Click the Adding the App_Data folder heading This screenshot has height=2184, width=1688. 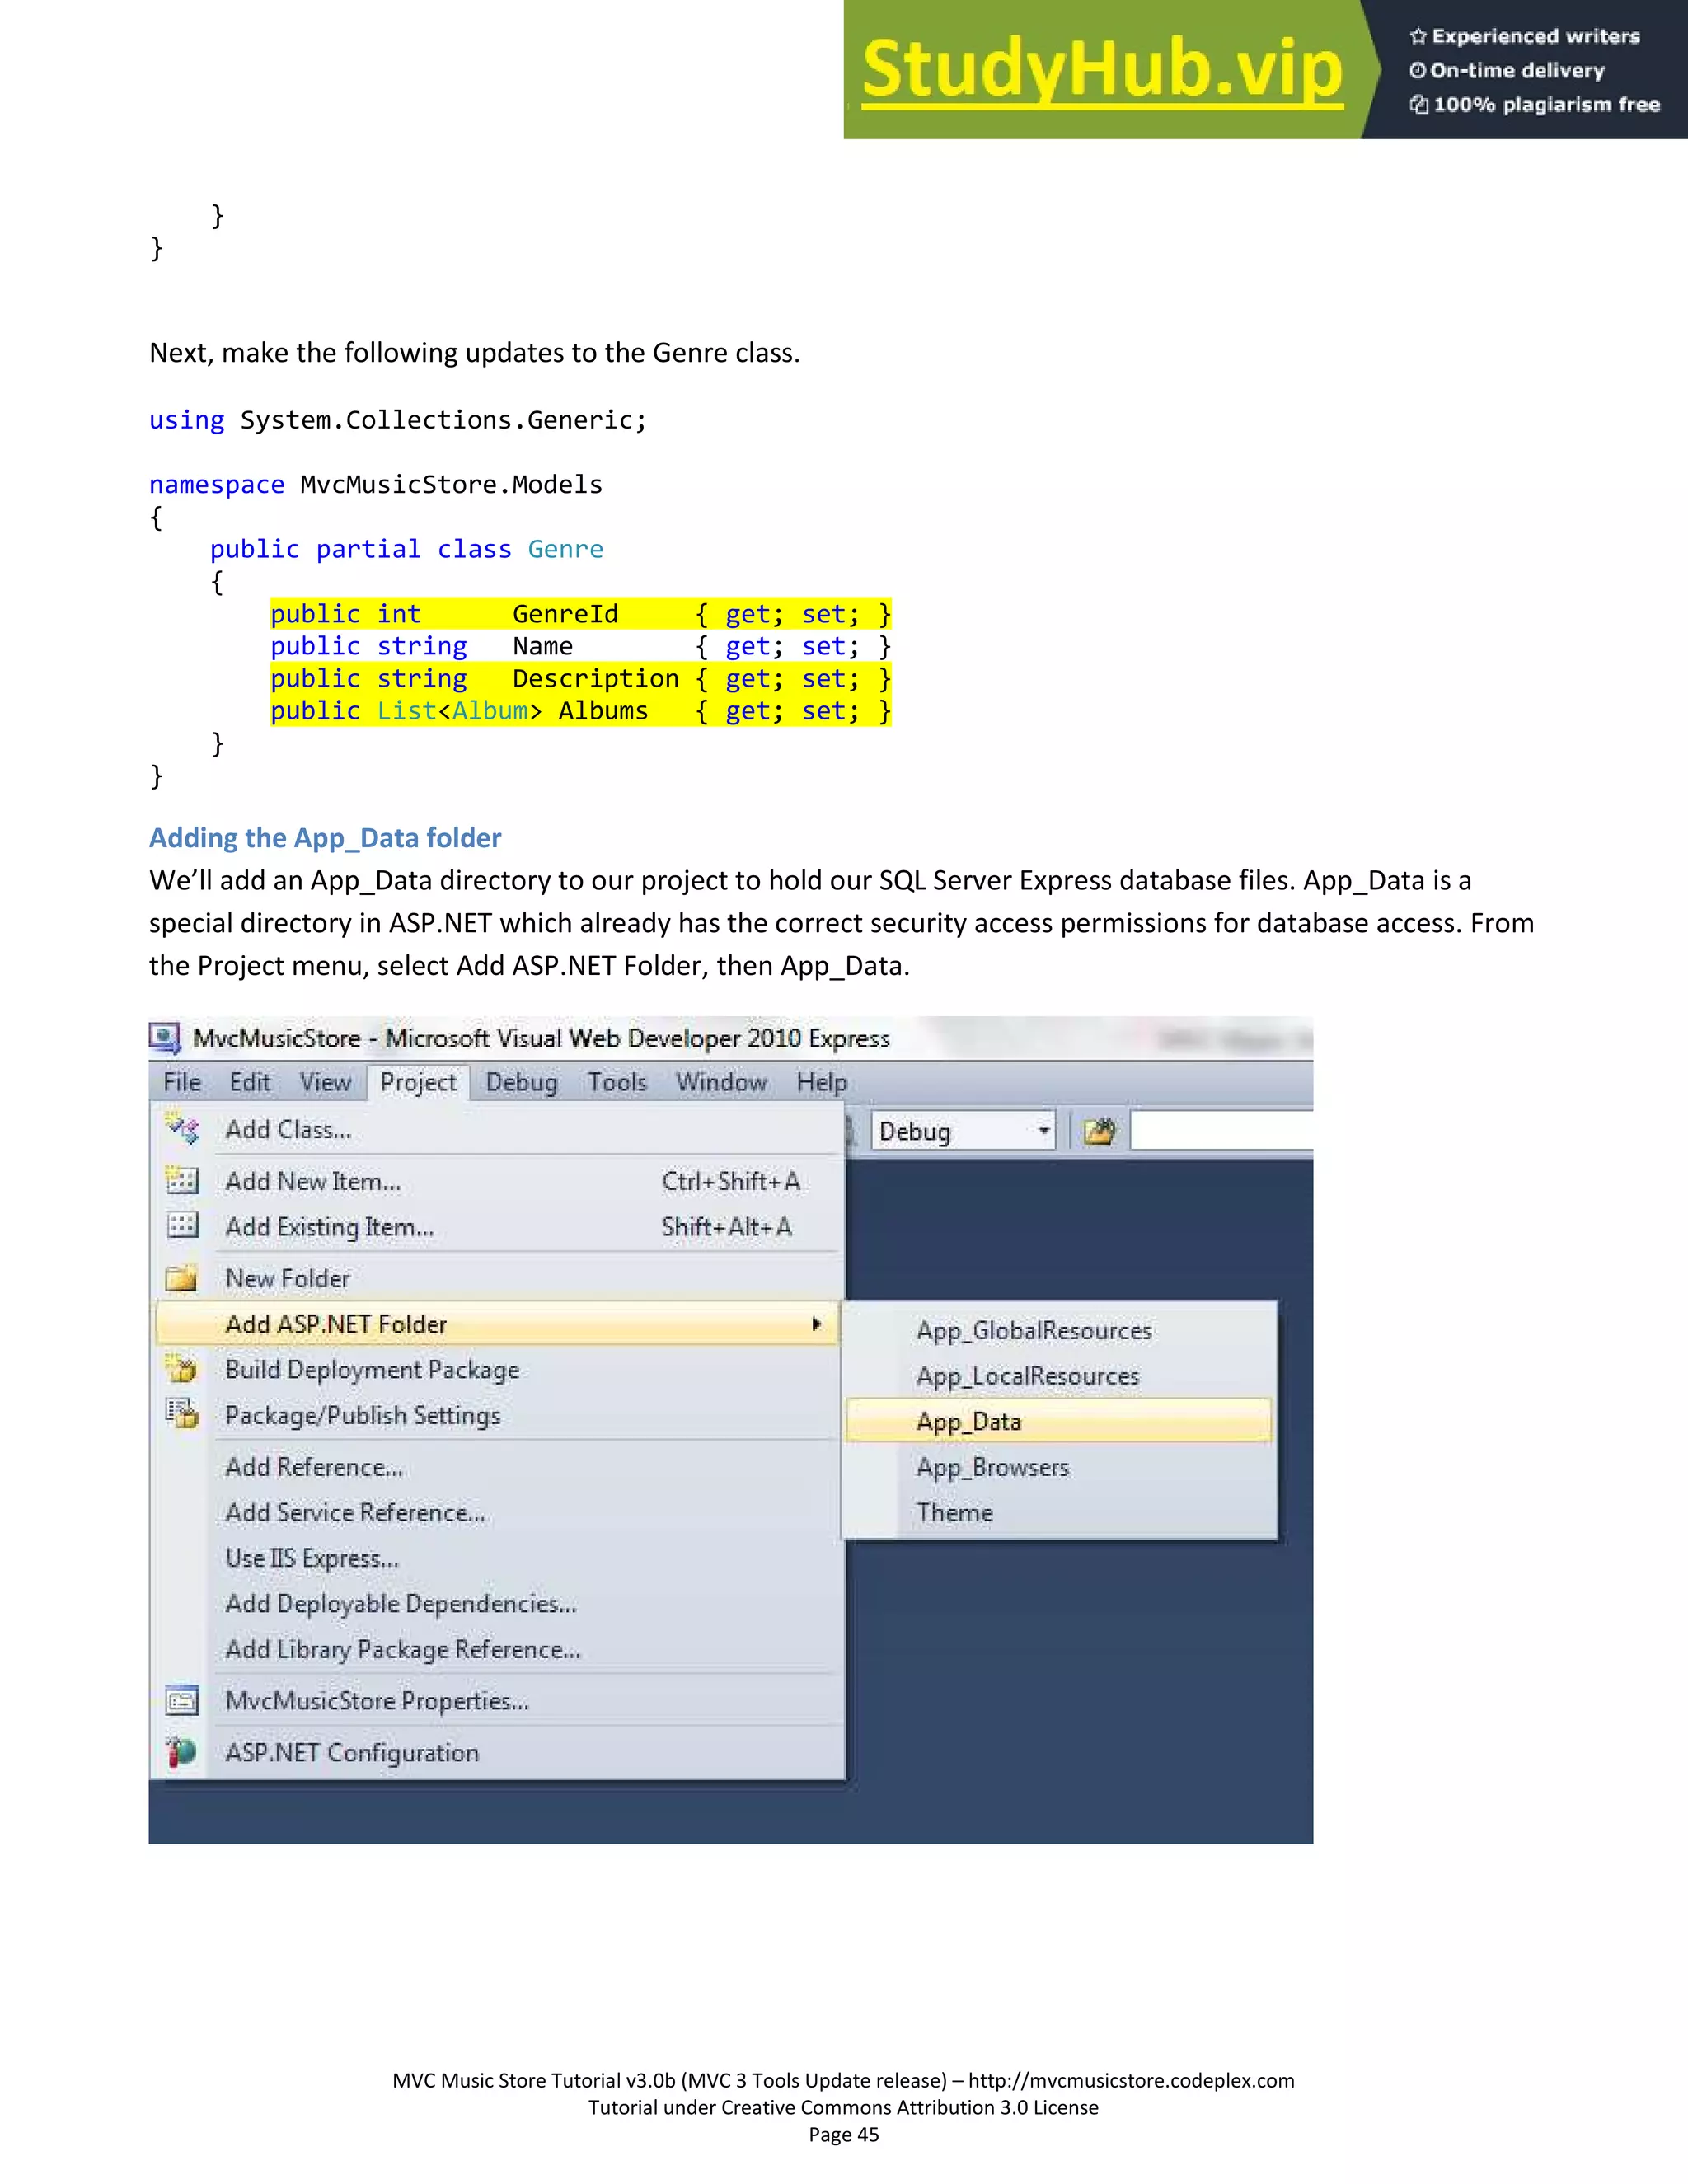325,837
